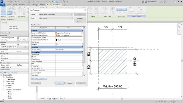The width and height of the screenshot is (183, 103).
Task: Click the Black Background Pattern Color swatch
Action: pyautogui.click(x=57, y=40)
